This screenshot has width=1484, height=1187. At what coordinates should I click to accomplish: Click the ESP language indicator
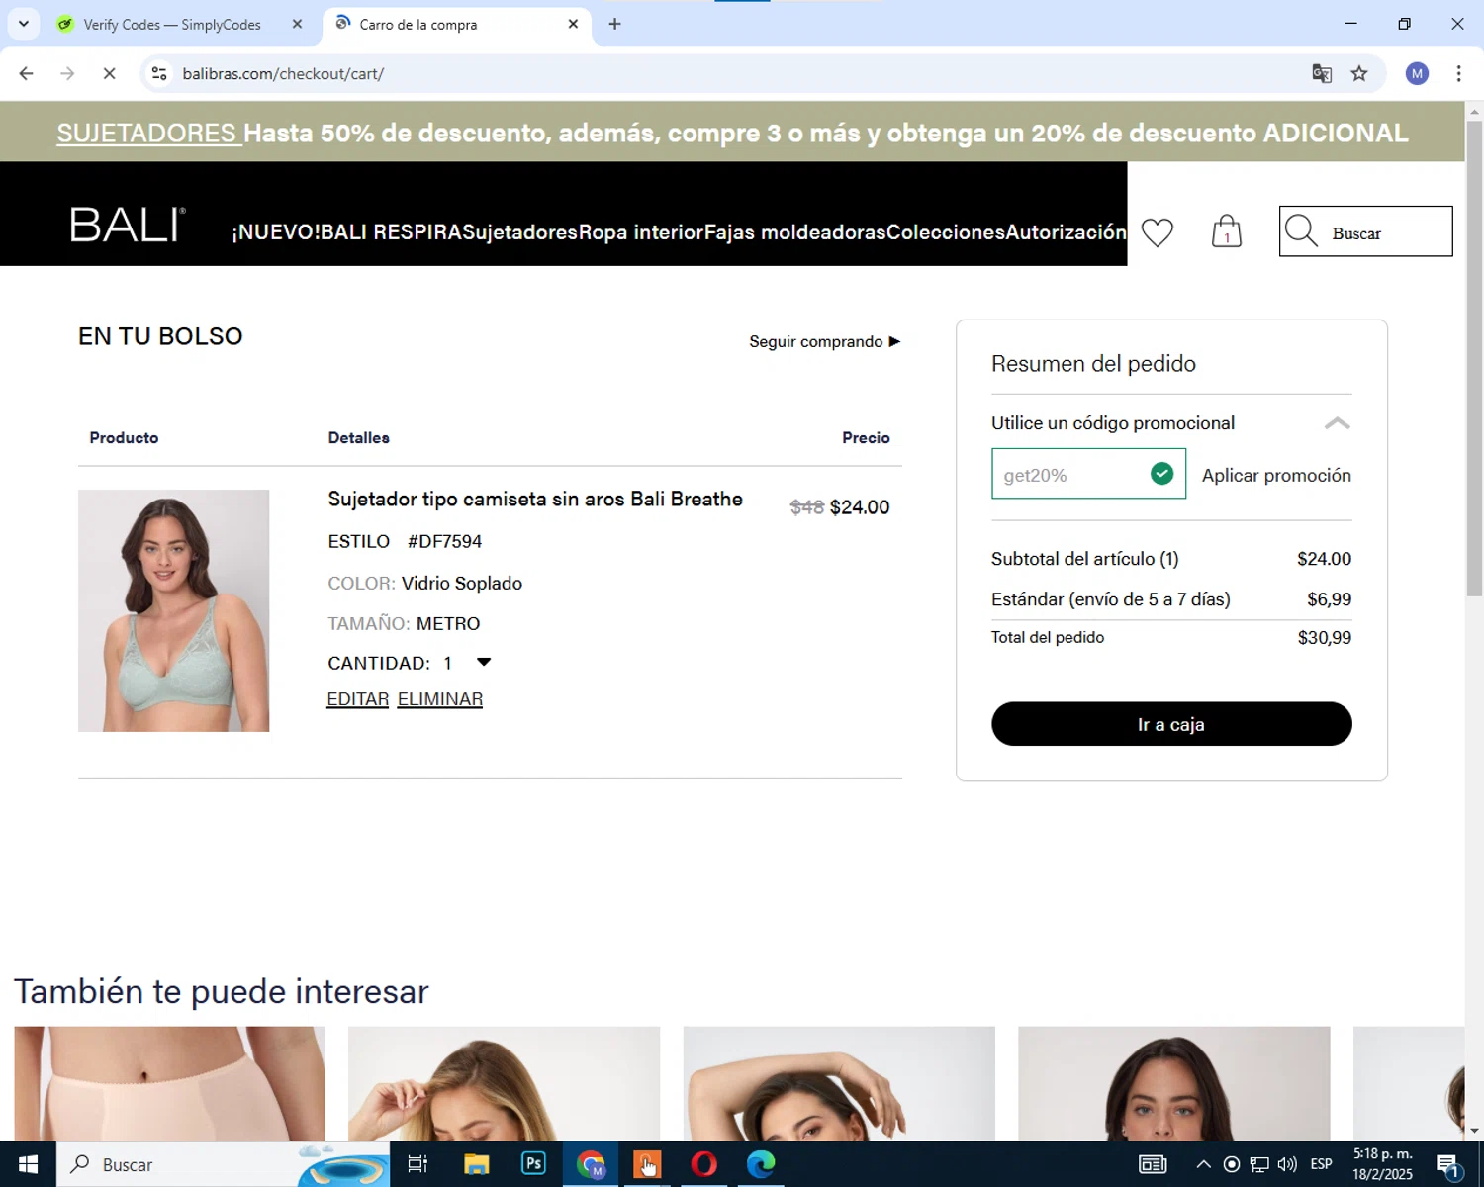pyautogui.click(x=1321, y=1164)
